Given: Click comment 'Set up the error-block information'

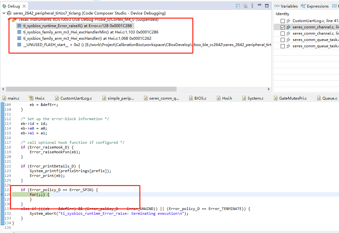Looking at the screenshot, I should pyautogui.click(x=65, y=119).
